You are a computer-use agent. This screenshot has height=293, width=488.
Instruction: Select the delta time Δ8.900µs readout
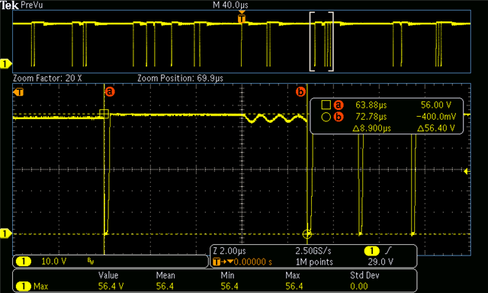point(371,128)
